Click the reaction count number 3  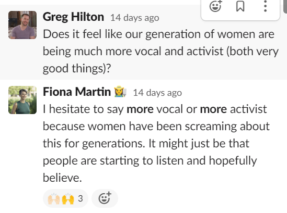click(81, 198)
